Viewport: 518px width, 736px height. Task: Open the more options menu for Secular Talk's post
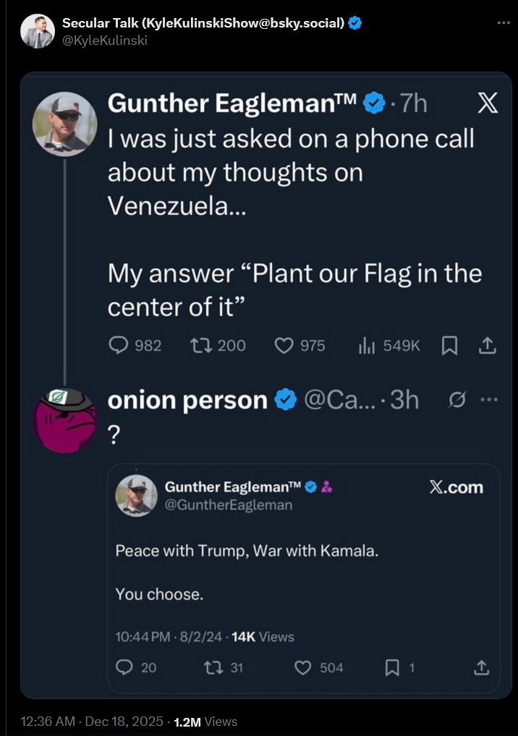[504, 23]
